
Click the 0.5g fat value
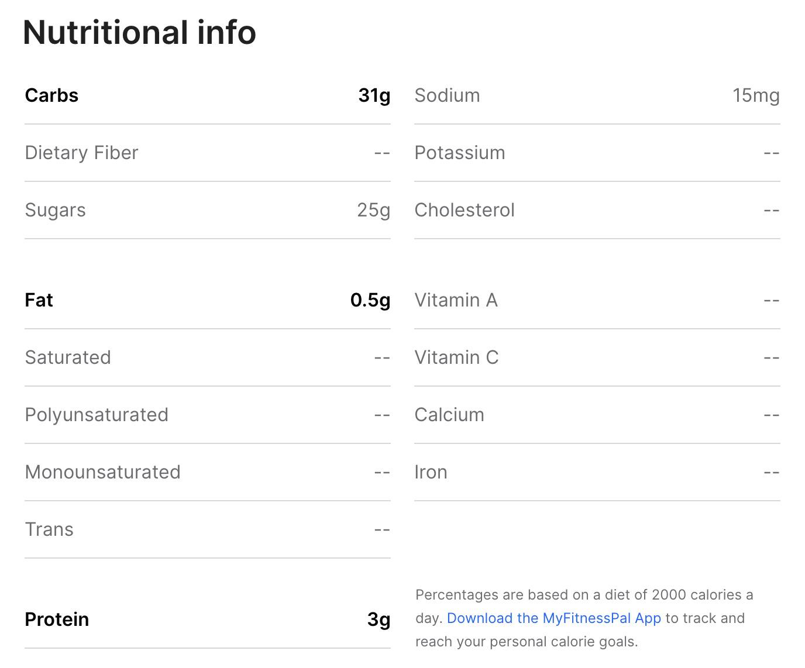370,300
